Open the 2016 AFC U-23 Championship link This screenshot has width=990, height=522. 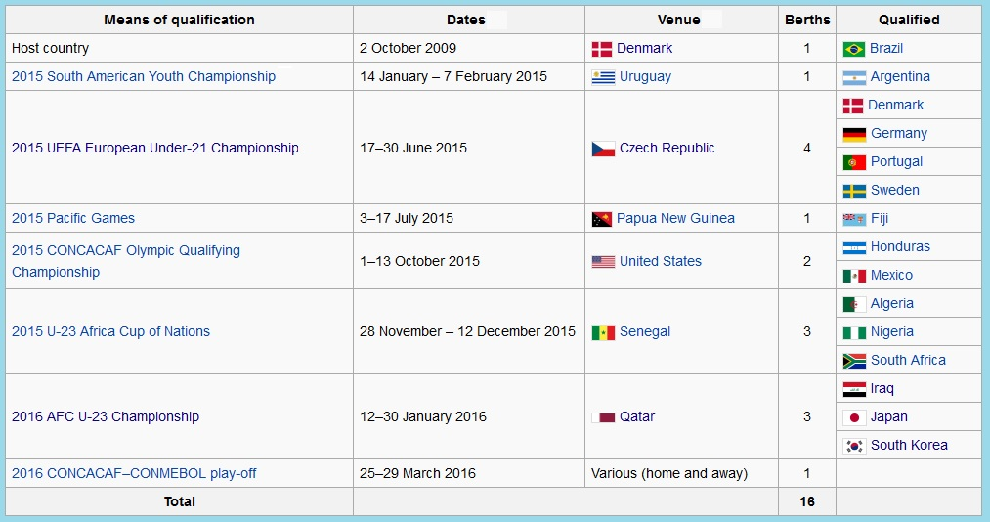pyautogui.click(x=106, y=416)
